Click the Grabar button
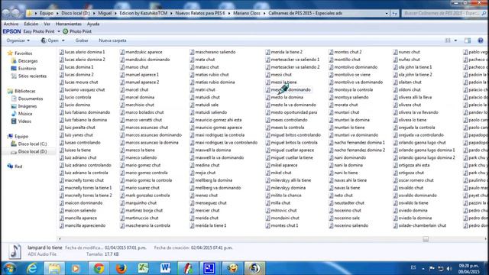The image size is (489, 275). pyautogui.click(x=82, y=40)
